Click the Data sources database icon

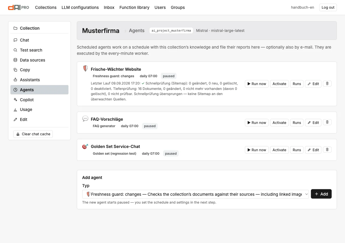pyautogui.click(x=15, y=60)
